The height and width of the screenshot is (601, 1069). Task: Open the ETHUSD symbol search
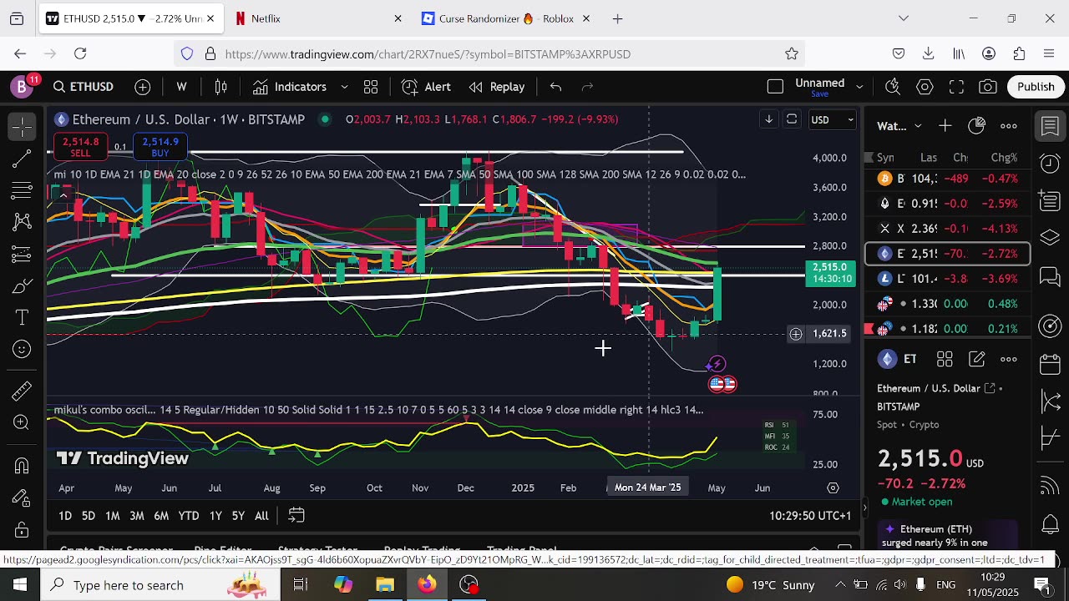pyautogui.click(x=84, y=87)
